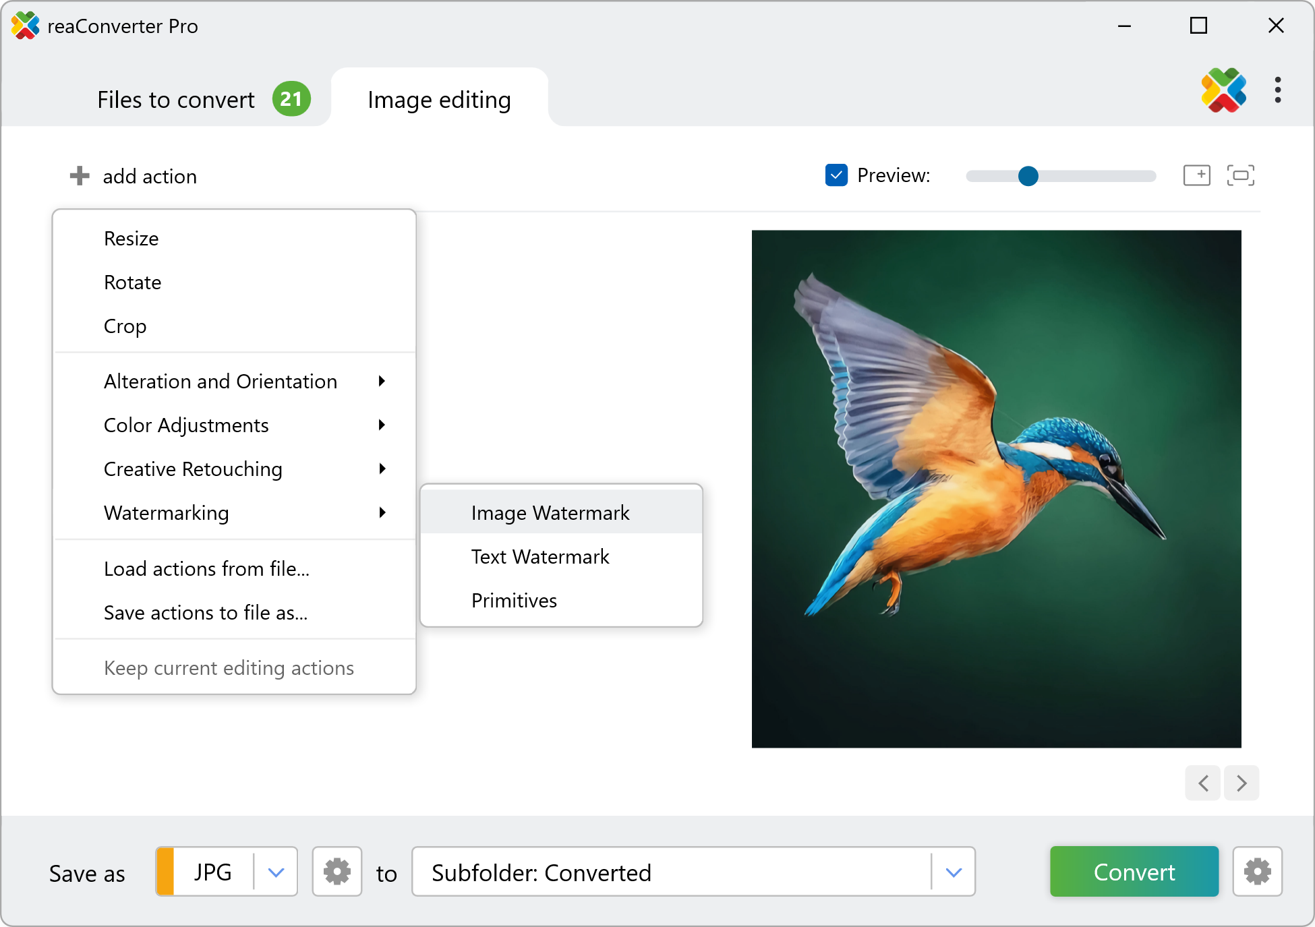Show the previous preview image

pos(1203,783)
